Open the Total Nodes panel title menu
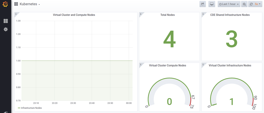The image size is (264, 113). (168, 15)
